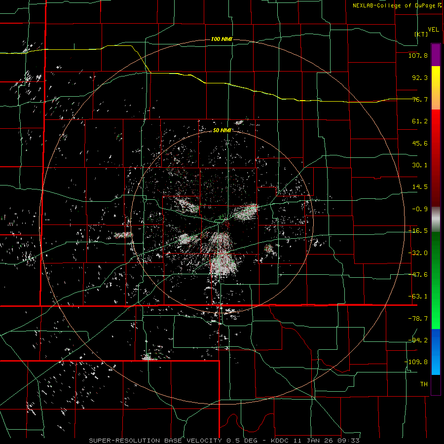Click the -47.6 velocity scale value
The image size is (444, 444).
[418, 275]
